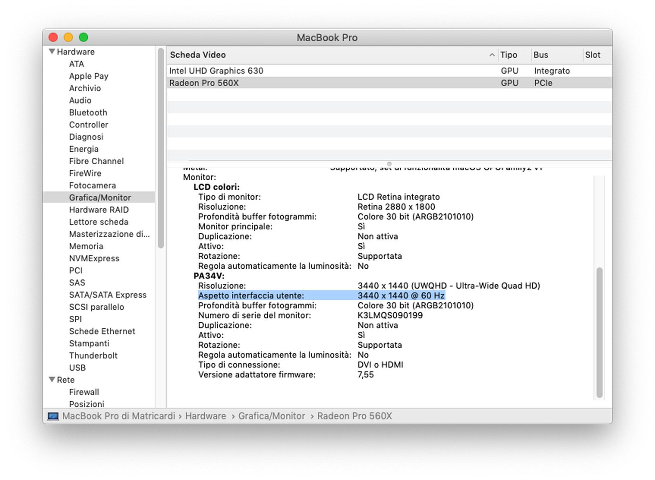Open the USB hardware category
The image size is (655, 480).
tap(77, 368)
